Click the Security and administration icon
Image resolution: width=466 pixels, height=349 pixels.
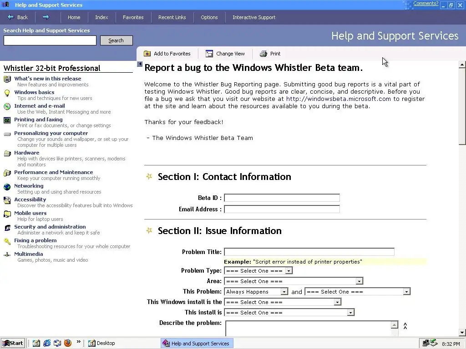(x=7, y=228)
